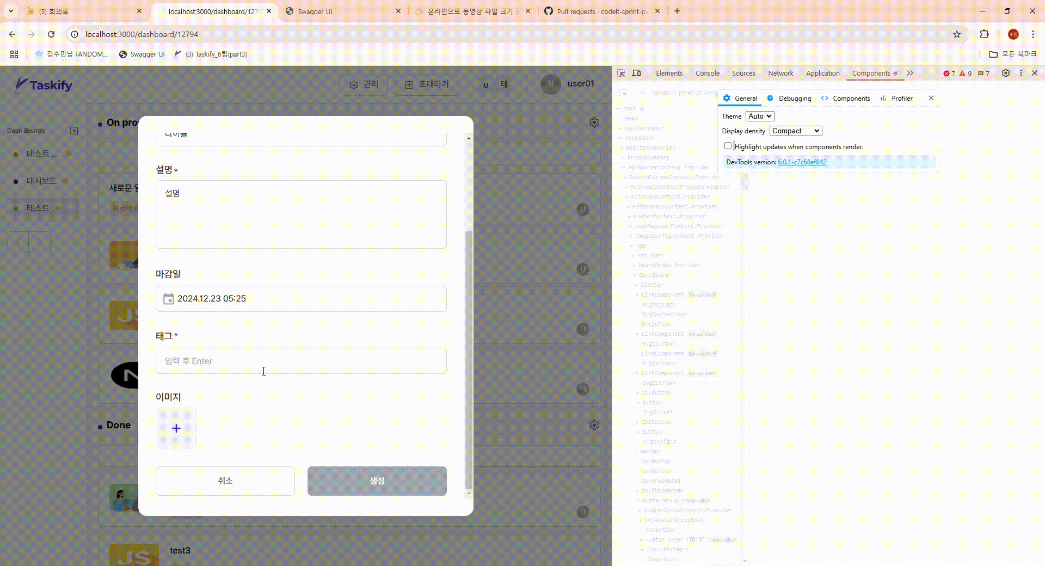
Task: Click the 설명 description textarea
Action: click(301, 214)
